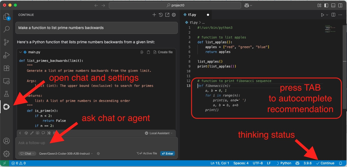Open the Run and Debug view
The image size is (347, 167).
6,55
